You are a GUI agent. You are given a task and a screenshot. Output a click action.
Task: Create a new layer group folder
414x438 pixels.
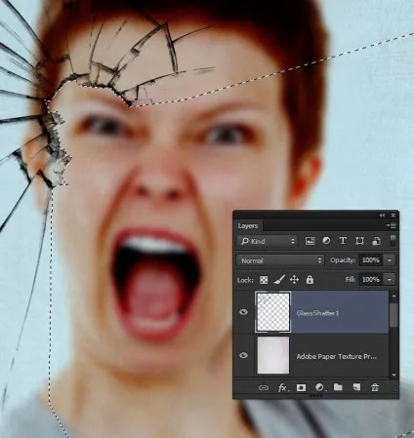click(338, 387)
